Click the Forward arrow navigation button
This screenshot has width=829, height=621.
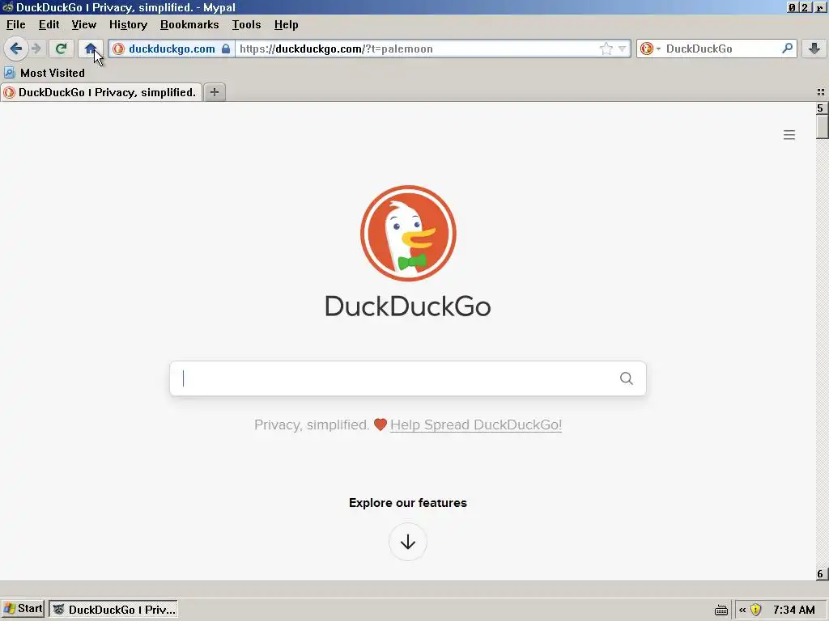(36, 49)
